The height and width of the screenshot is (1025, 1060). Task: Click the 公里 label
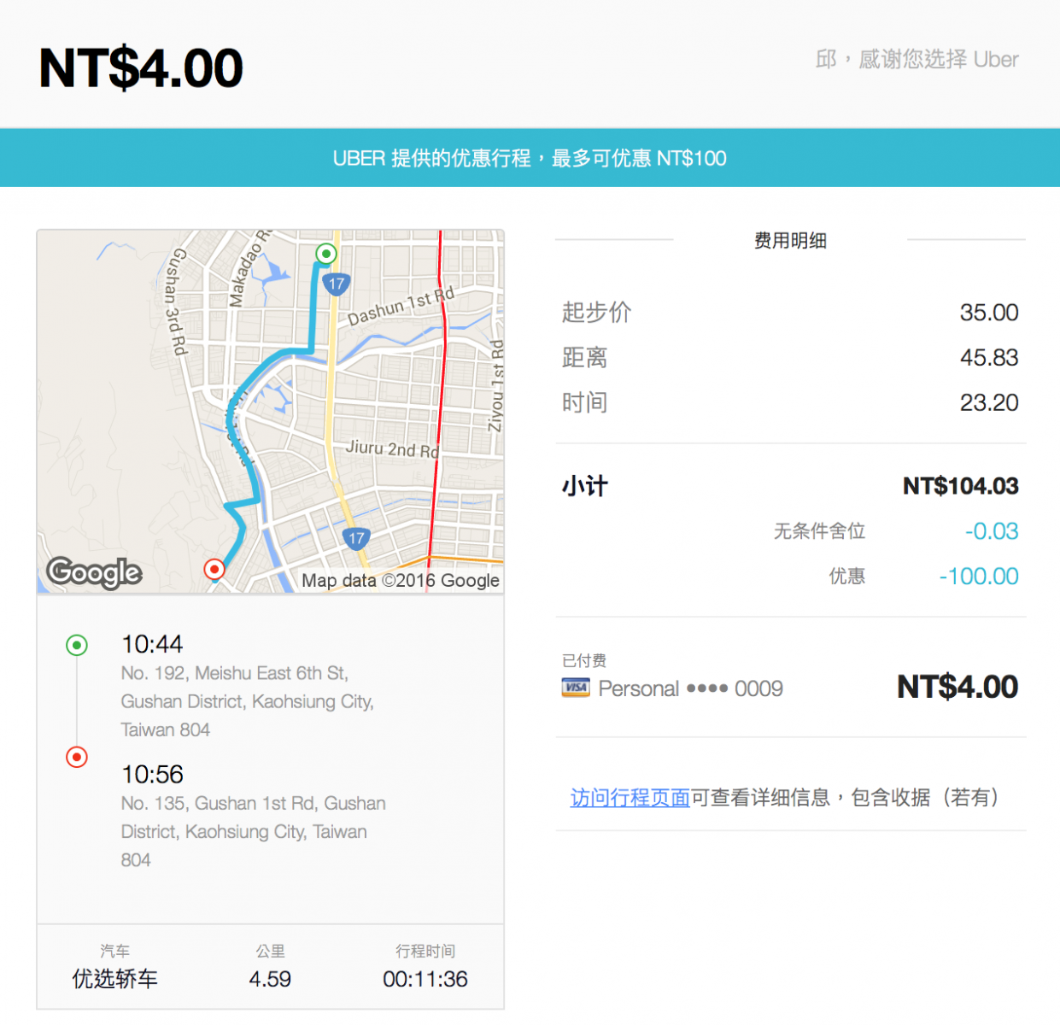270,951
